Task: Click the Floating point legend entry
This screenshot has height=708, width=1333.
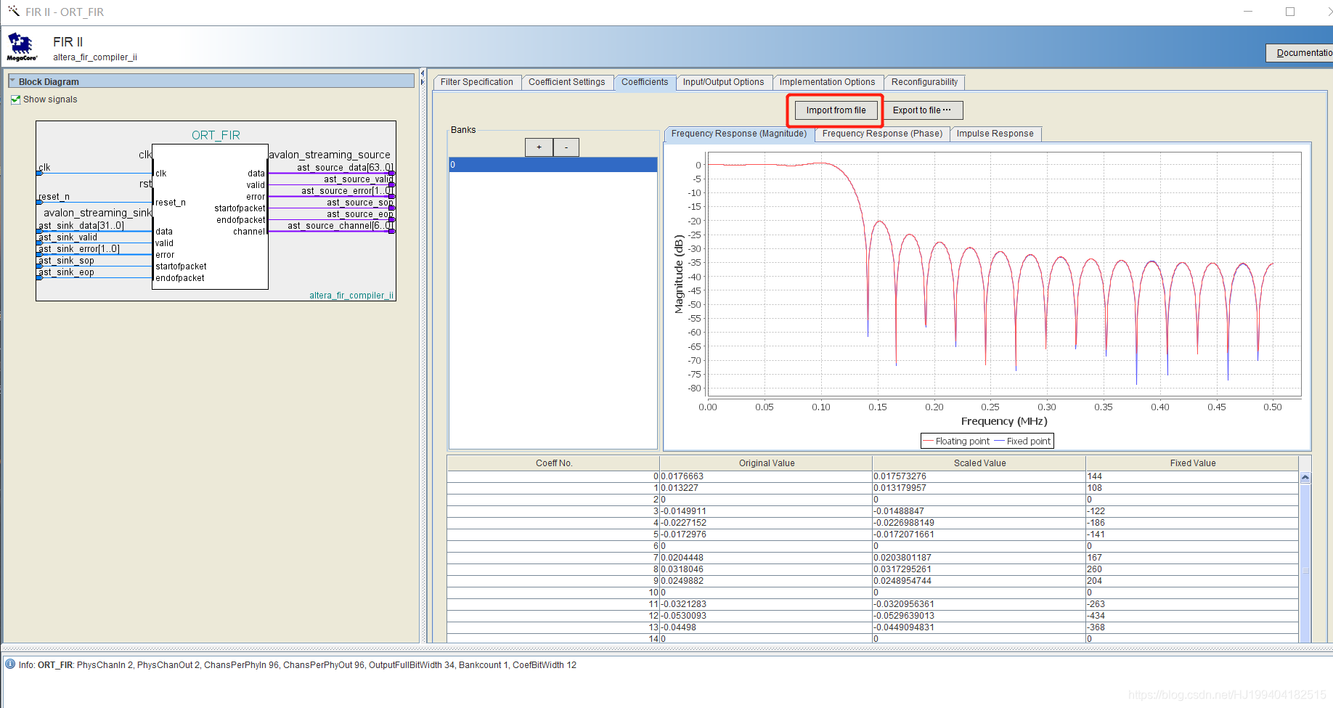Action: coord(956,442)
